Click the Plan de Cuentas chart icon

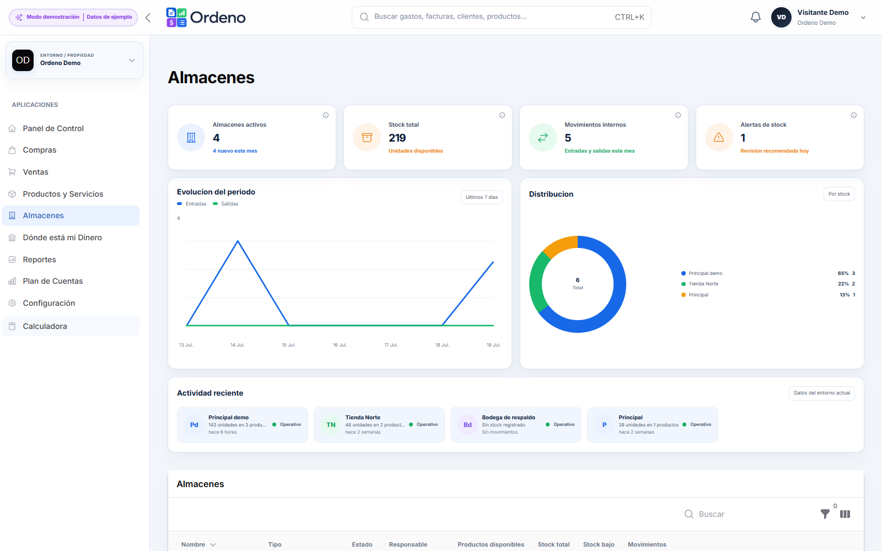click(x=12, y=281)
